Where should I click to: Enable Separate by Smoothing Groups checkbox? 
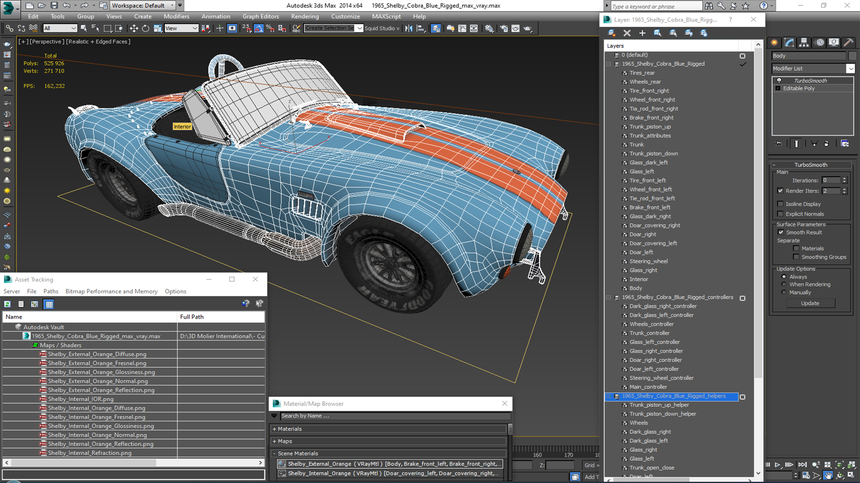(x=796, y=257)
